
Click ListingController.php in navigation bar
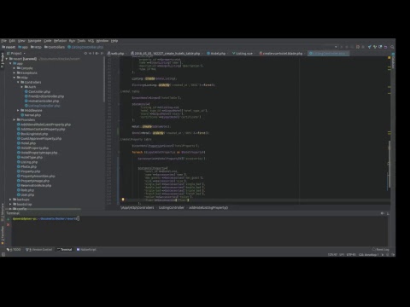(85, 47)
